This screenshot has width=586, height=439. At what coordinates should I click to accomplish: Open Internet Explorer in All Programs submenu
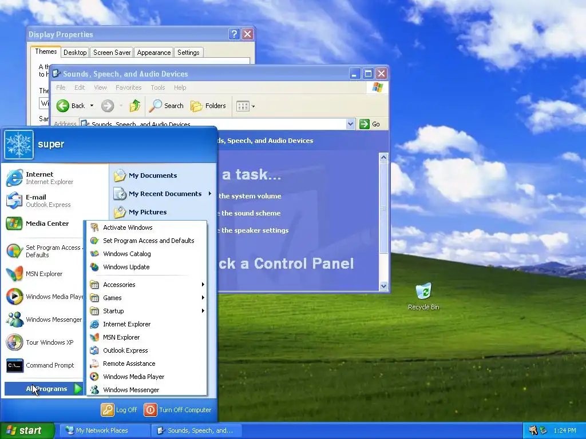click(146, 324)
